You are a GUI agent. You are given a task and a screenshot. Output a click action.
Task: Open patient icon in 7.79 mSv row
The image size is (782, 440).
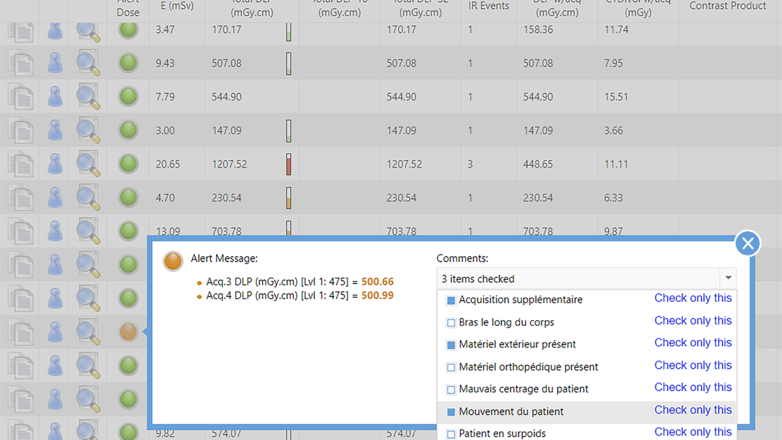click(x=55, y=97)
